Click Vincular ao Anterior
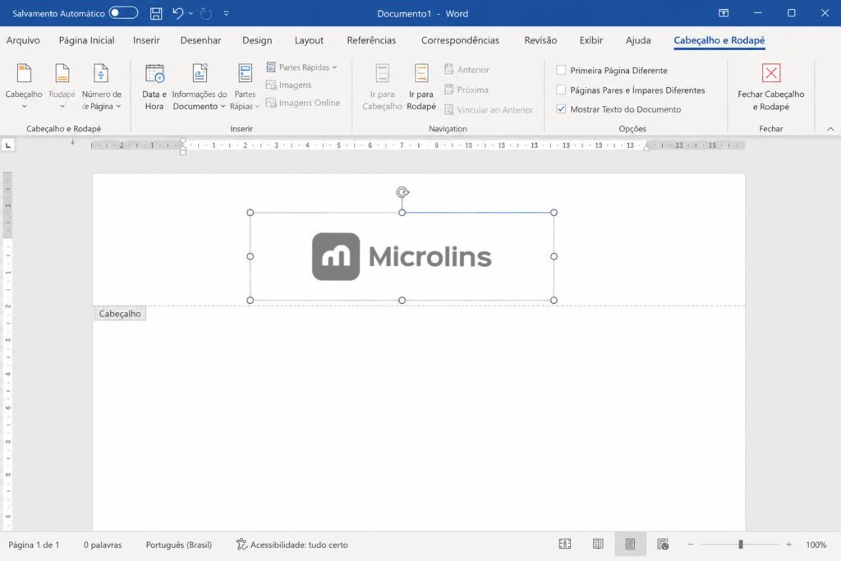This screenshot has height=561, width=841. (489, 109)
